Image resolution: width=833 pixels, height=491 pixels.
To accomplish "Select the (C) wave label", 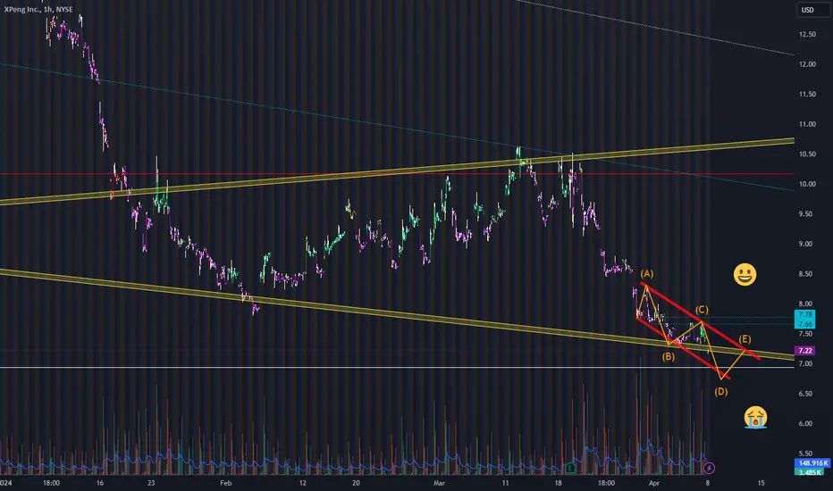I will 702,310.
